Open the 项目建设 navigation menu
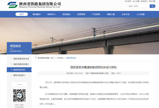This screenshot has width=159, height=108. tap(66, 14)
